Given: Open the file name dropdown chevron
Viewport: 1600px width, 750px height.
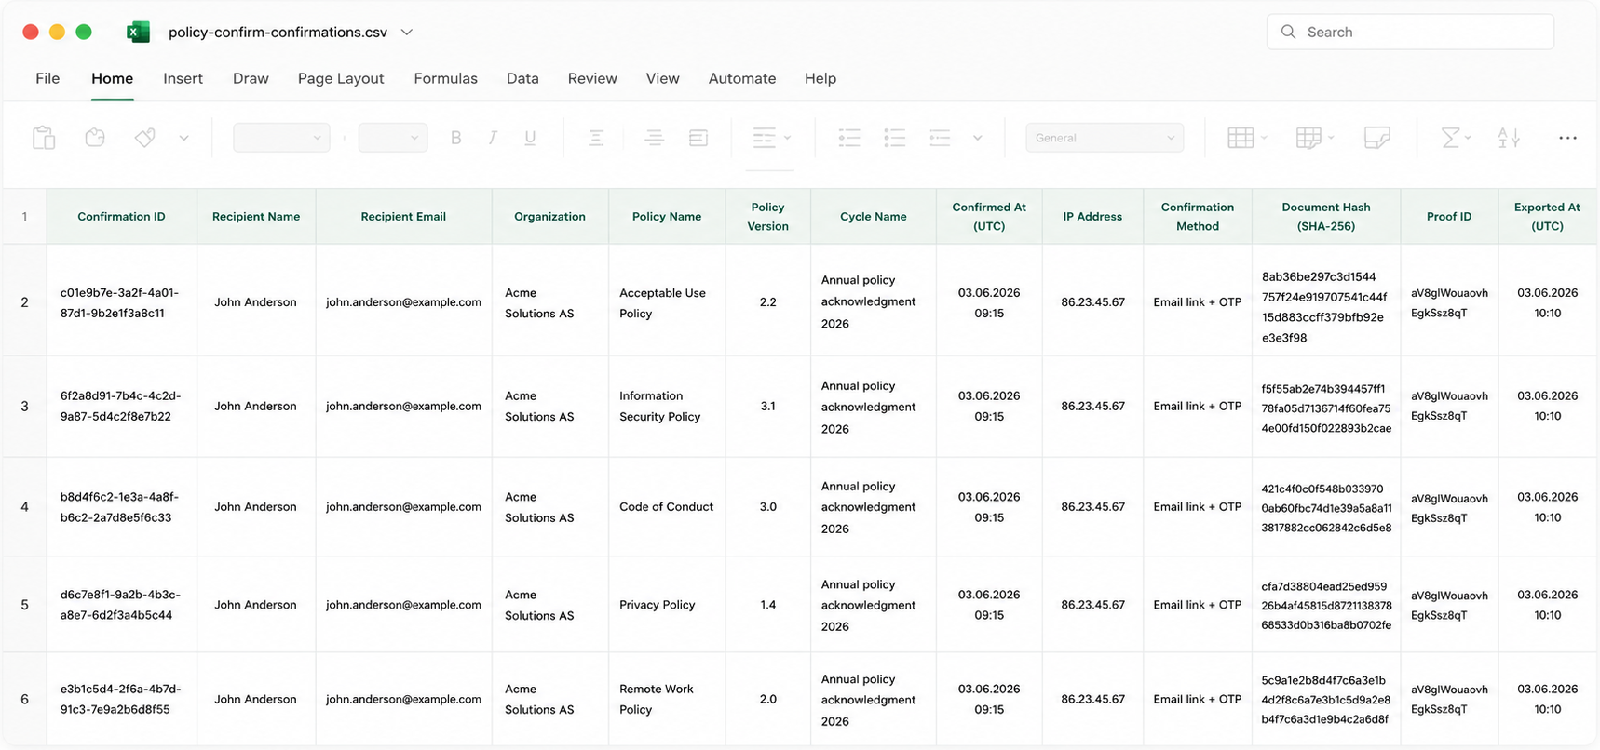Looking at the screenshot, I should point(407,32).
